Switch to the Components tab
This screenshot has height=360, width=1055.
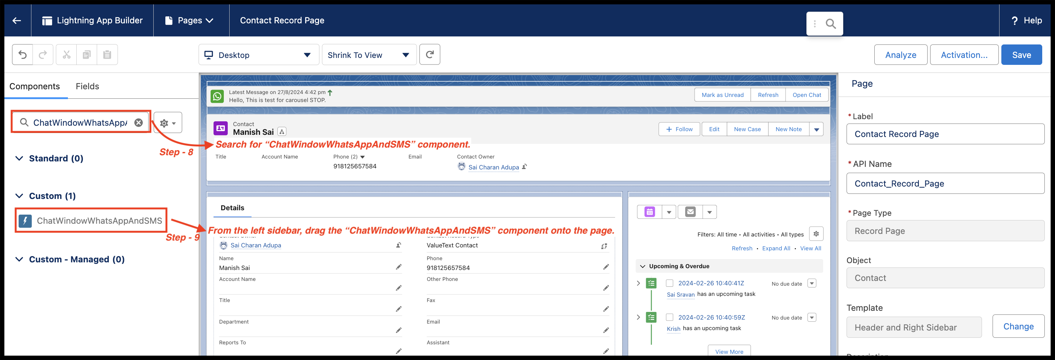click(35, 86)
